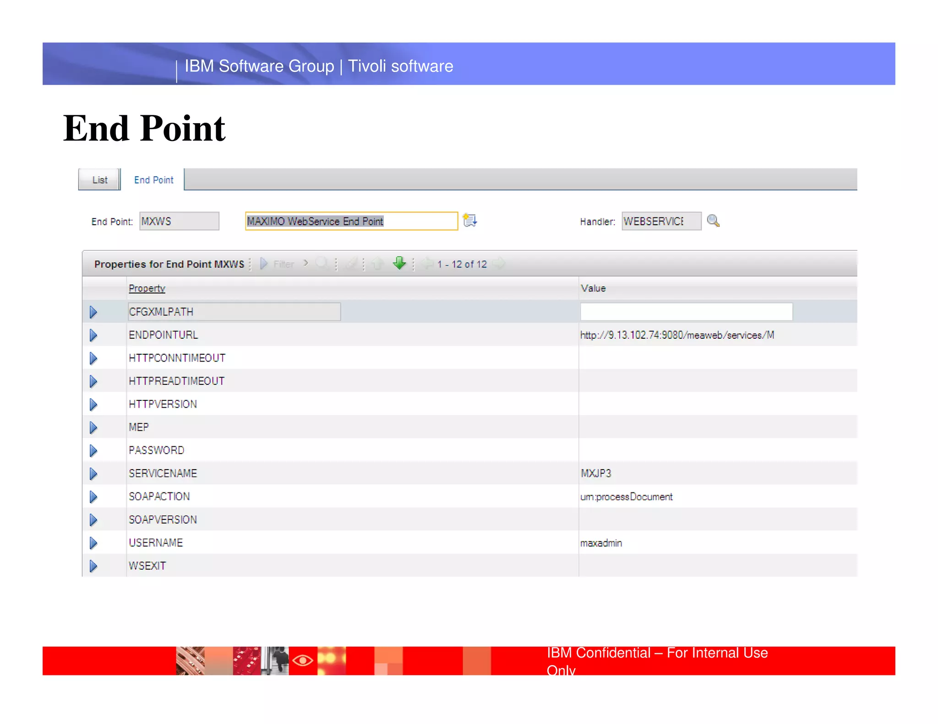Expand the CFGXMLPATH row details
Viewport: 938px width, 724px height.
(x=93, y=312)
